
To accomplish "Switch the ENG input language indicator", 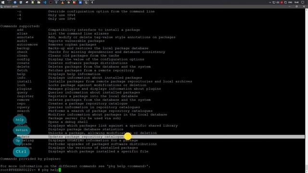I will (290, 2).
